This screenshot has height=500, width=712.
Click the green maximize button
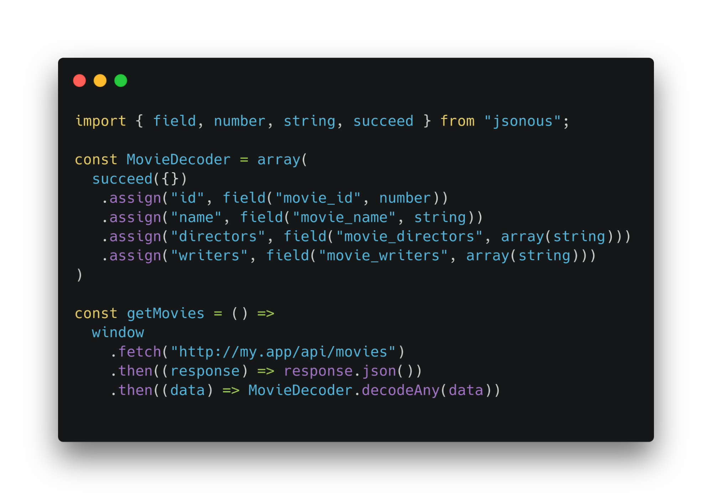pyautogui.click(x=121, y=80)
